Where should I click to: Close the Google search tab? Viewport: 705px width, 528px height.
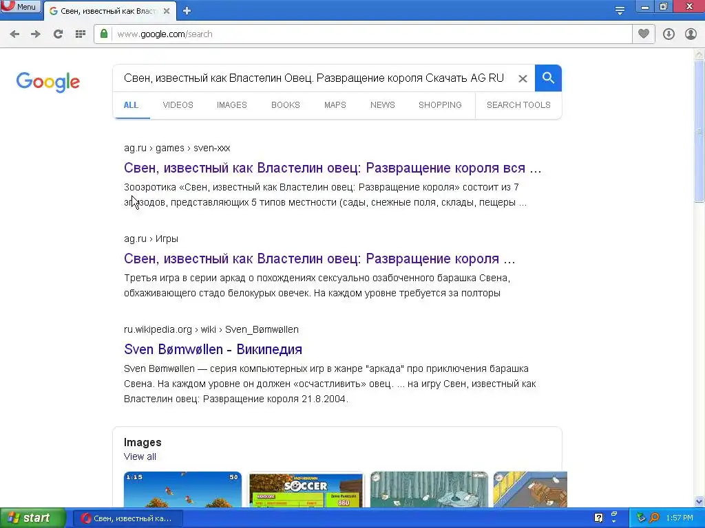(x=167, y=11)
